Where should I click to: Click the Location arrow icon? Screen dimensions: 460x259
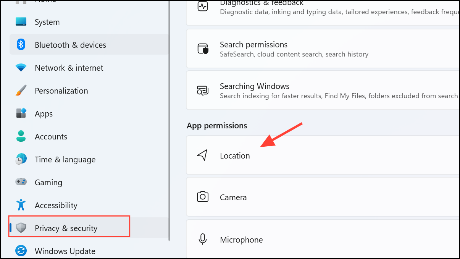202,155
